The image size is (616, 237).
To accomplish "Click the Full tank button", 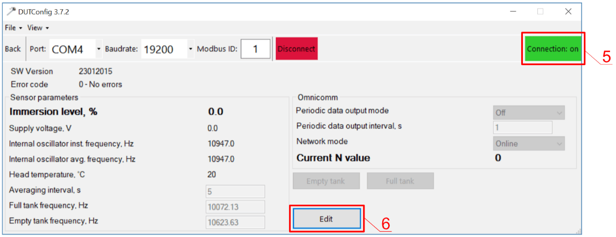I will click(400, 181).
